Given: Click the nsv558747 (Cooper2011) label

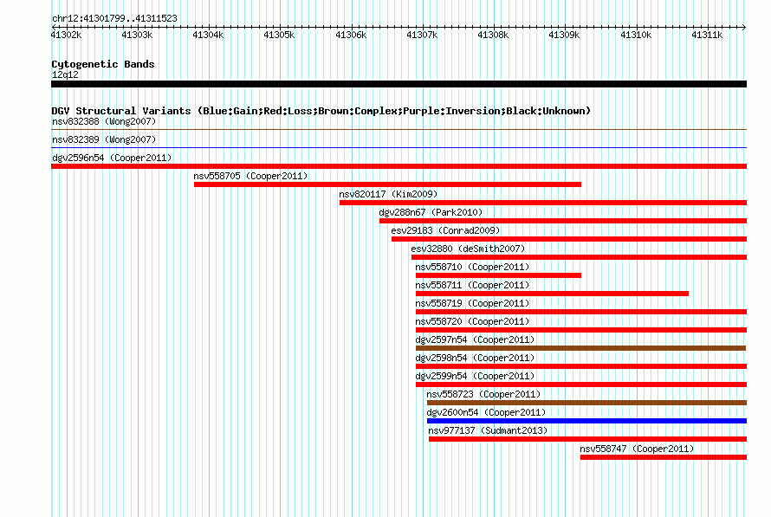Looking at the screenshot, I should click(x=637, y=449).
